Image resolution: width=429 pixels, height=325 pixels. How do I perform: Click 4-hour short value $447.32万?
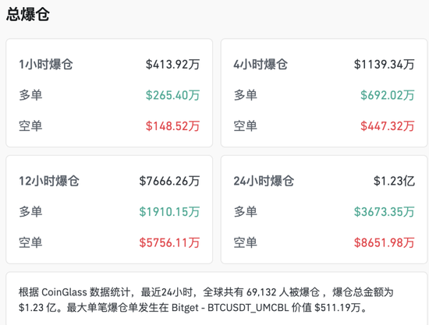(388, 126)
